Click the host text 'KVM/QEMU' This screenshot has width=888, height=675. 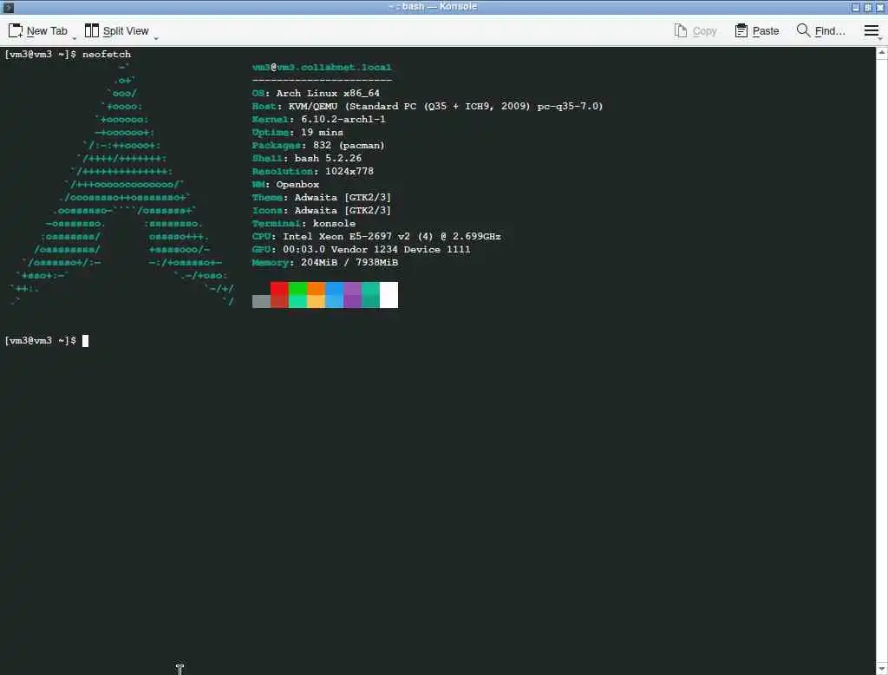312,106
